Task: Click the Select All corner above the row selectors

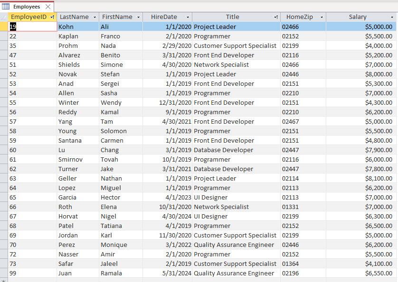Action: pos(4,17)
